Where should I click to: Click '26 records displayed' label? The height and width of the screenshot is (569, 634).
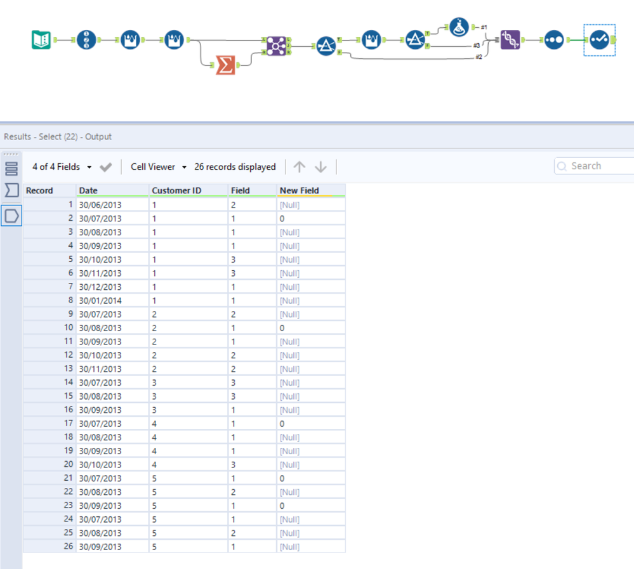click(x=235, y=167)
